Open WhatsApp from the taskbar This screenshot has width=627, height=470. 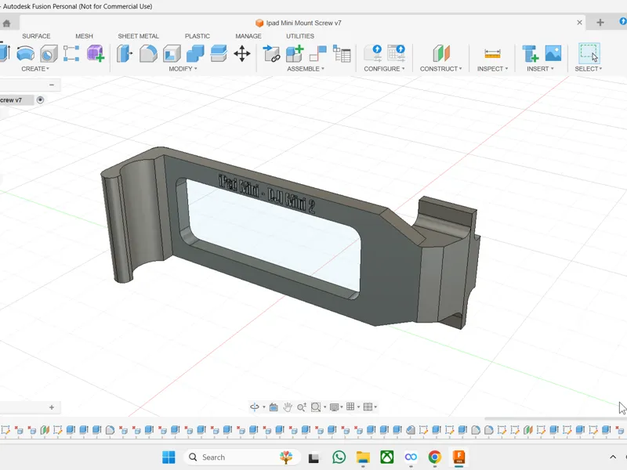tap(339, 457)
